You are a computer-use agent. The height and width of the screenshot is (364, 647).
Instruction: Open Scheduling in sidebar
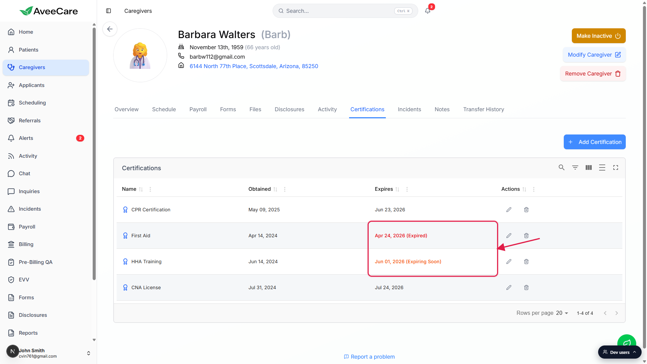[x=46, y=103]
